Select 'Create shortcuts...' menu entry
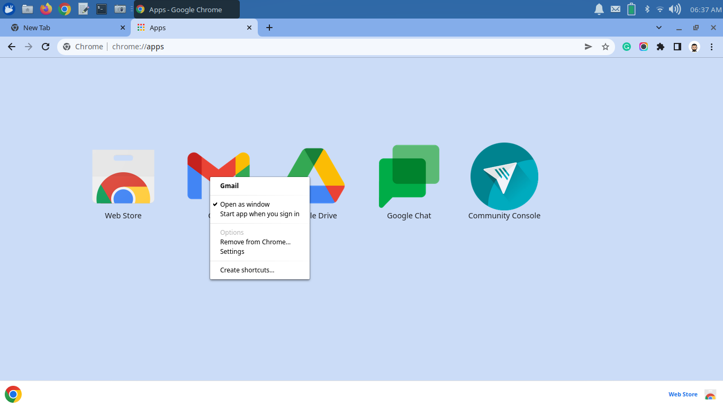The width and height of the screenshot is (723, 407). [x=260, y=270]
